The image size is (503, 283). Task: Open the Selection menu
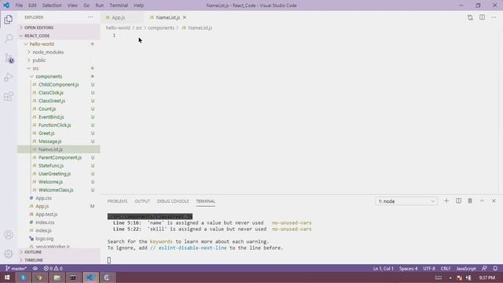pyautogui.click(x=52, y=6)
